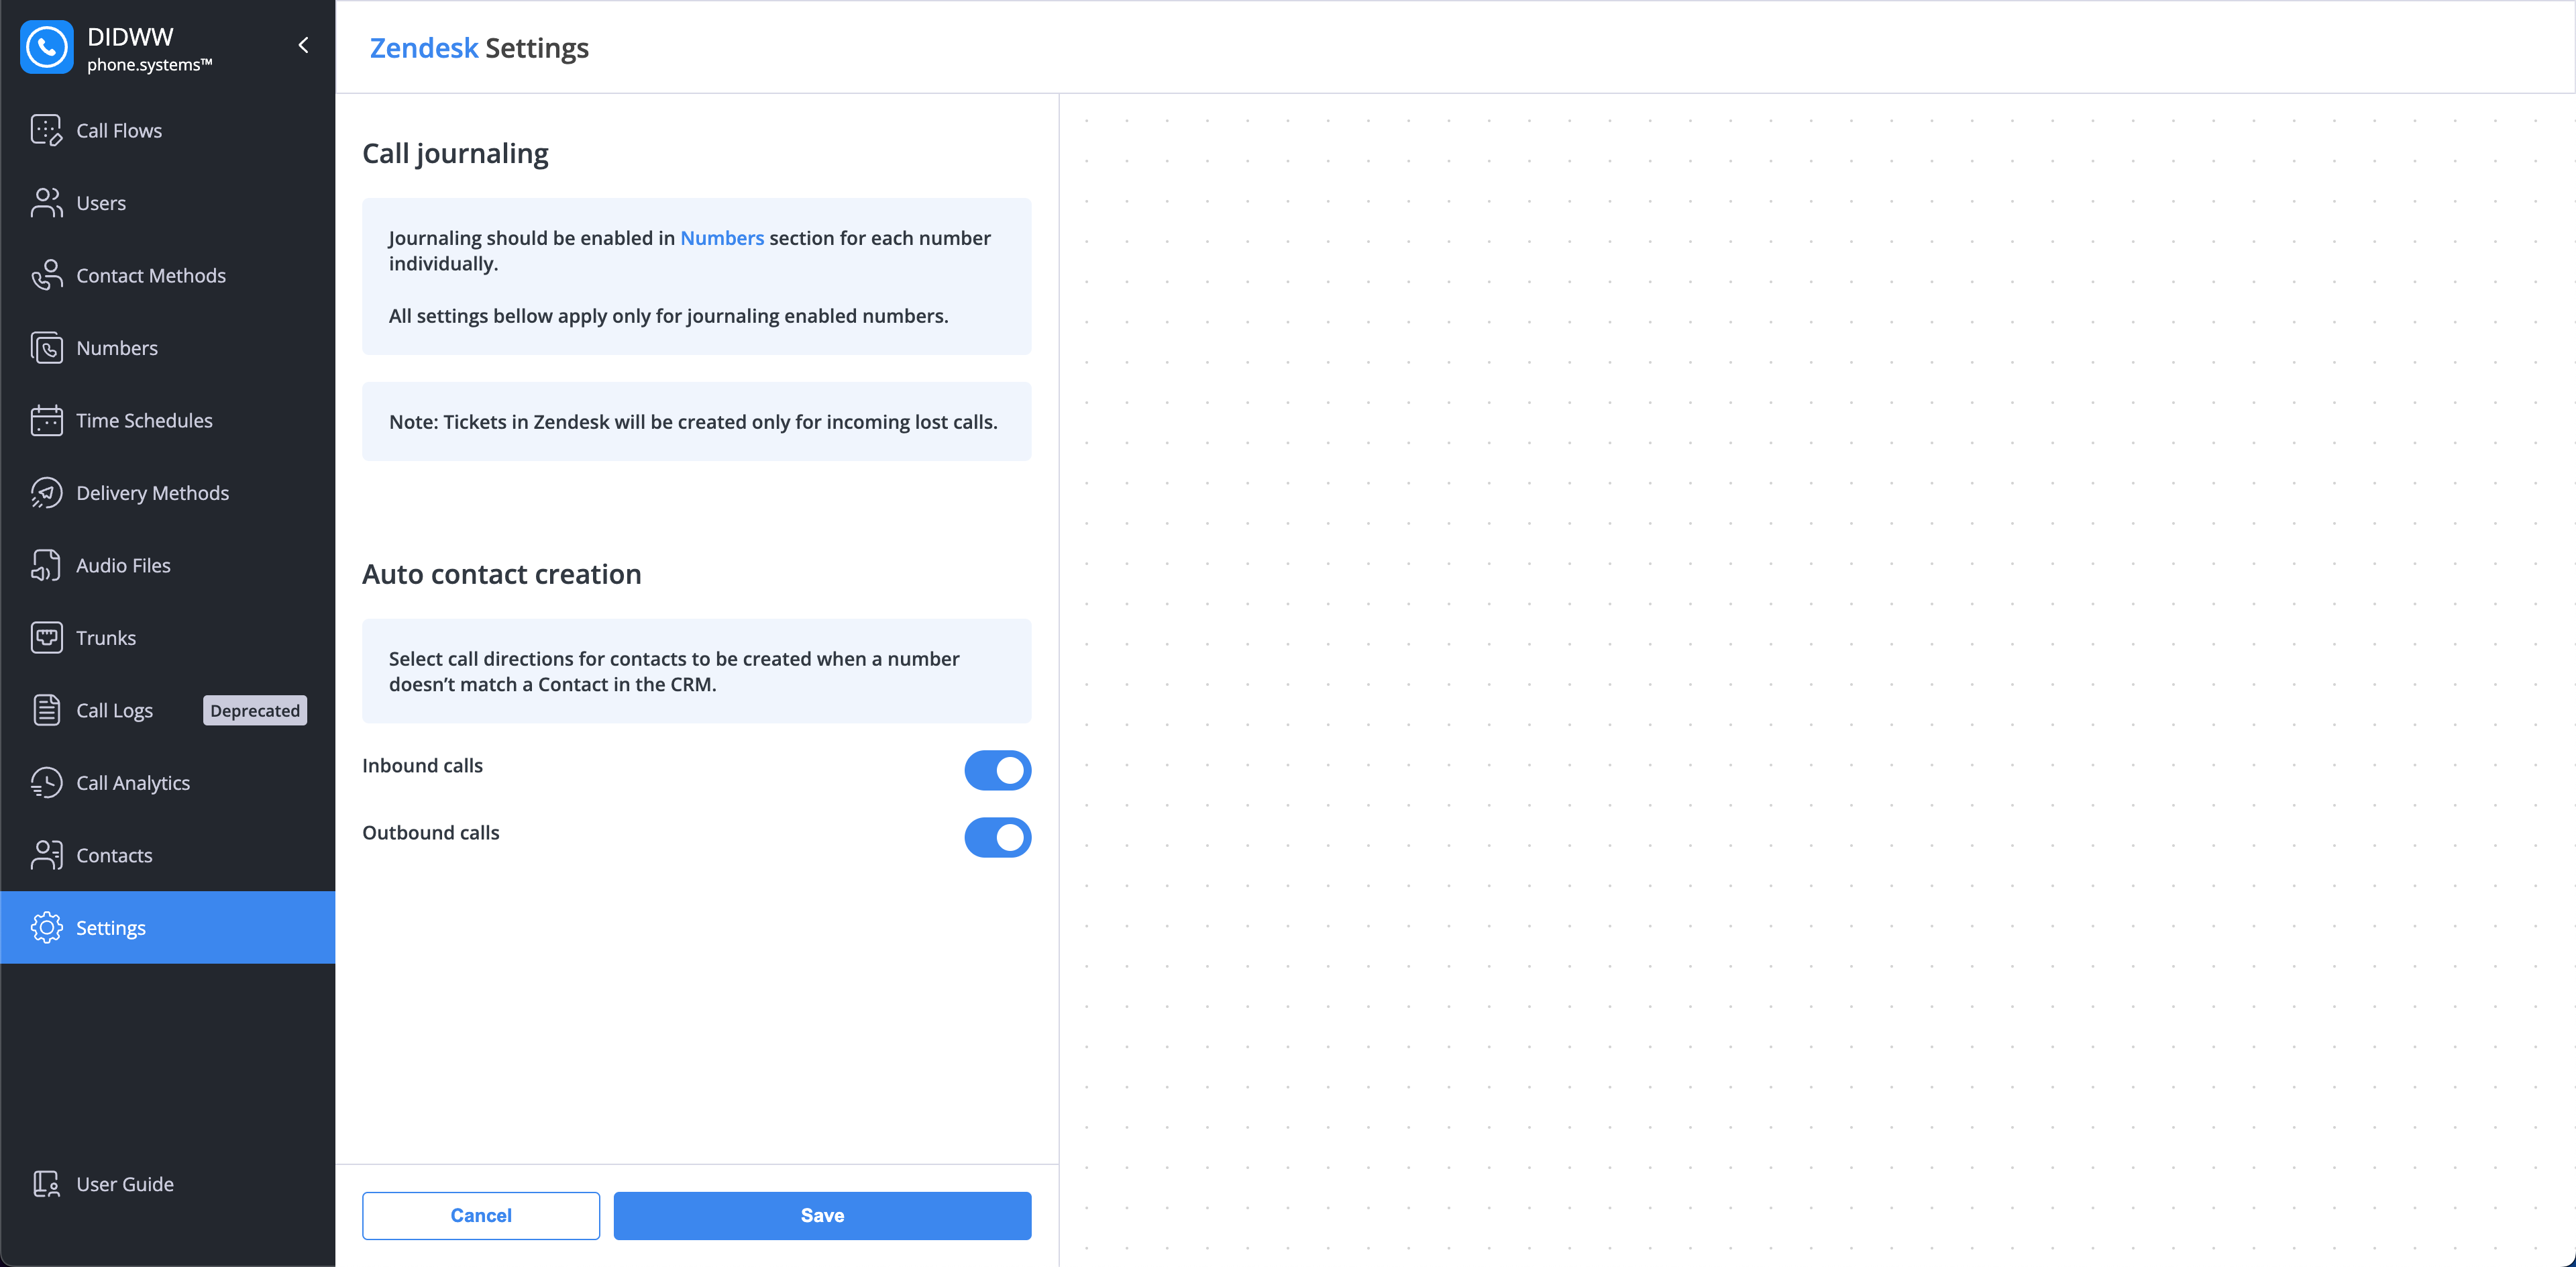Viewport: 2576px width, 1267px height.
Task: Click the 'Select call directions' description text
Action: click(x=674, y=671)
